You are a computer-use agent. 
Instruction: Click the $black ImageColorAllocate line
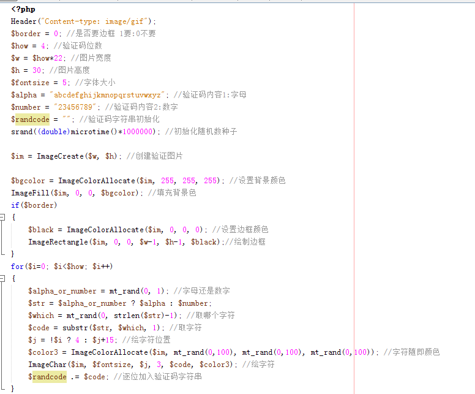click(x=148, y=230)
